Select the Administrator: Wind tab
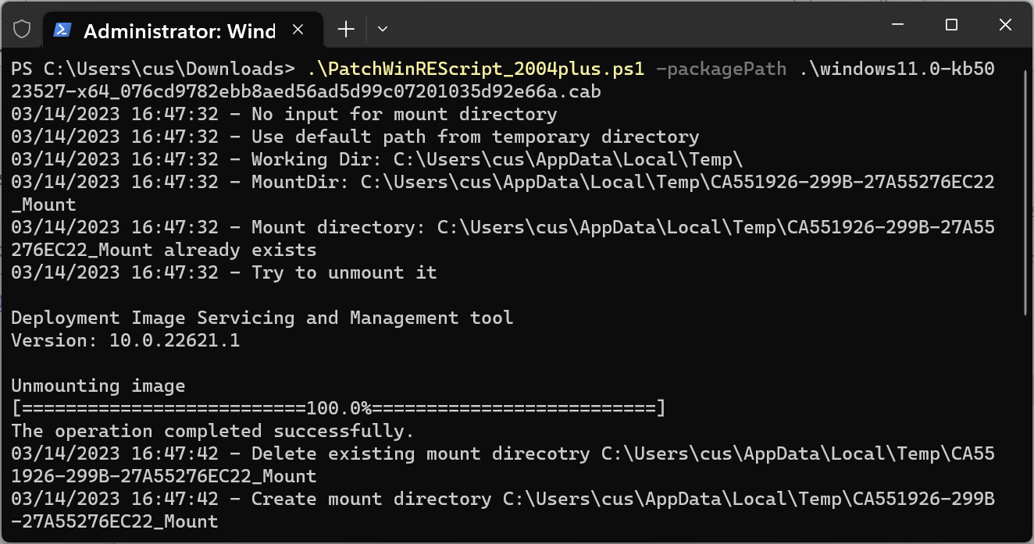Image resolution: width=1034 pixels, height=544 pixels. 180,30
